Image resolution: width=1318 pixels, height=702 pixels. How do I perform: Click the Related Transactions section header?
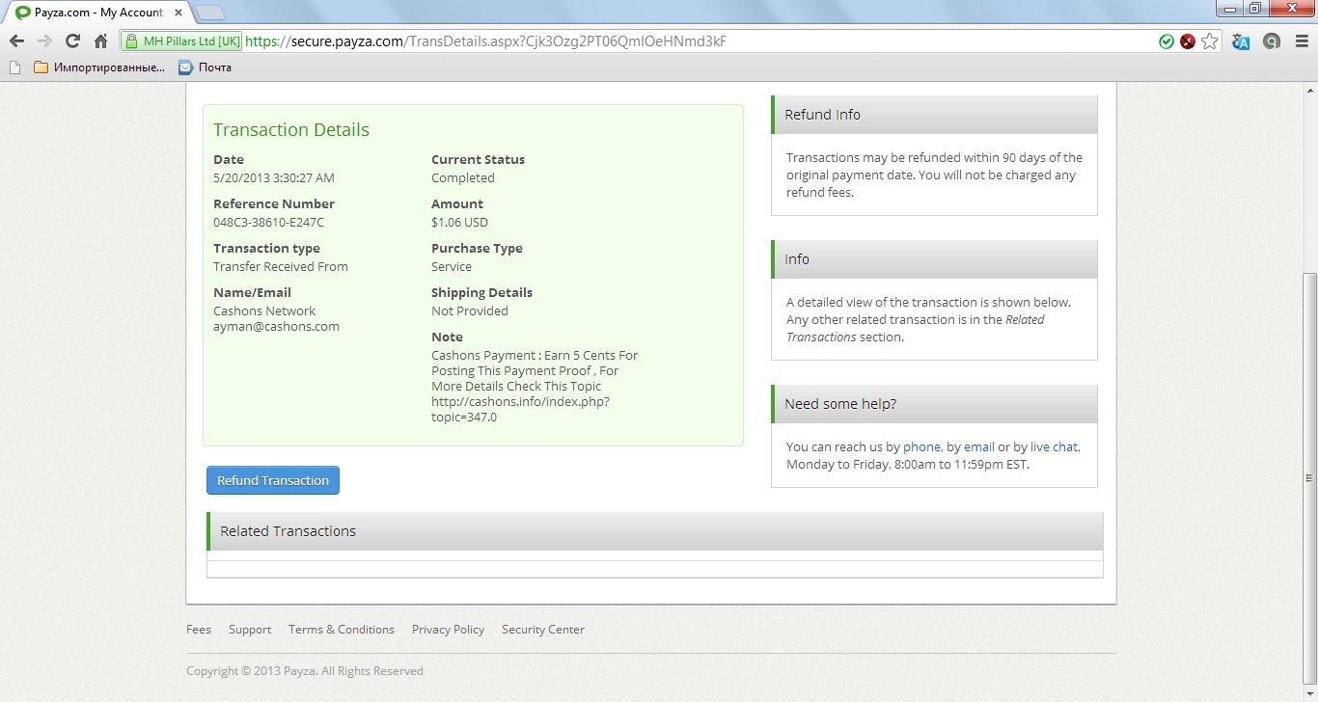(x=654, y=531)
